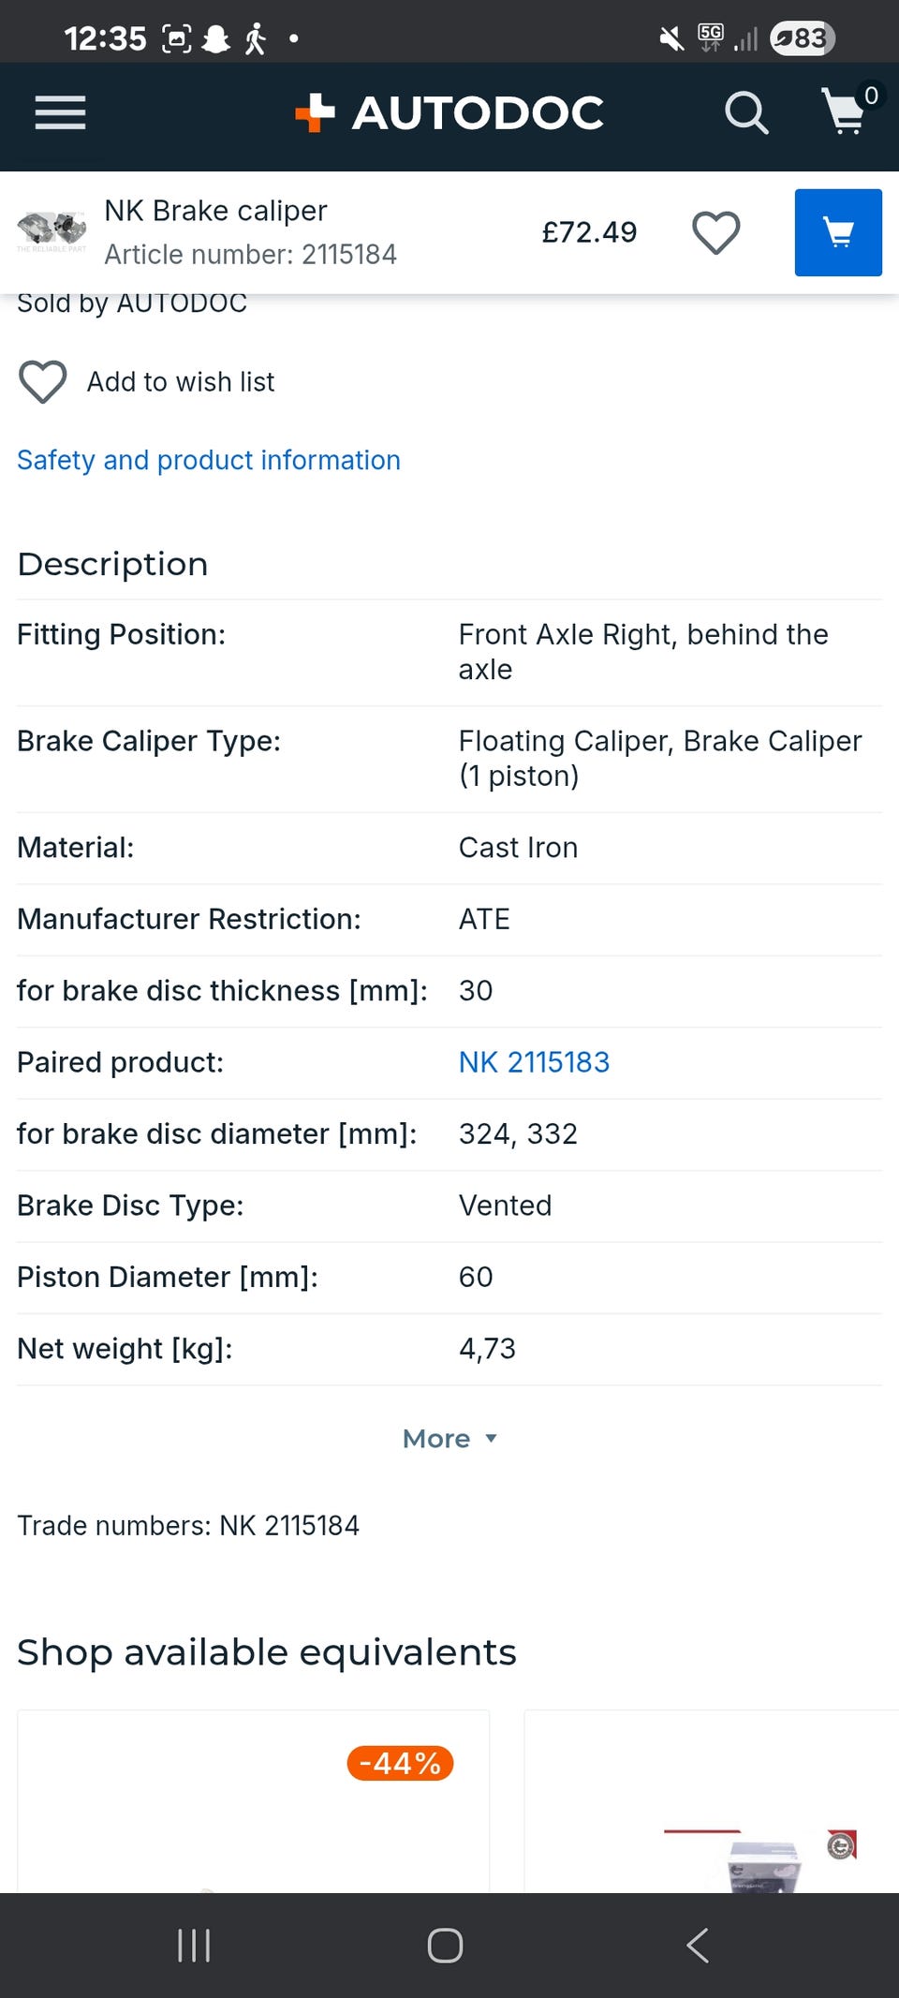This screenshot has height=1998, width=899.
Task: Tap the Android recent apps button
Action: pyautogui.click(x=194, y=1946)
